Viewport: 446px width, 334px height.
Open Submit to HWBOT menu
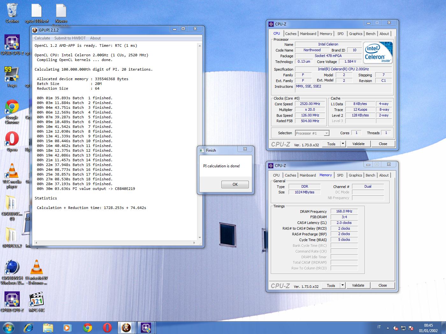[70, 38]
